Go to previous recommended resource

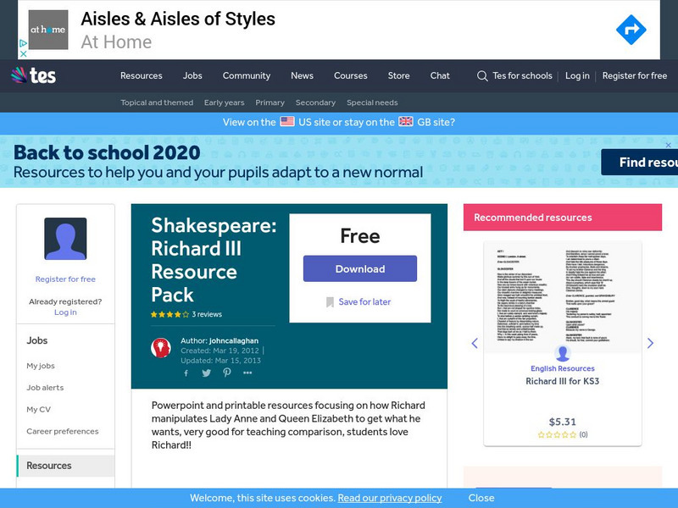pos(475,343)
